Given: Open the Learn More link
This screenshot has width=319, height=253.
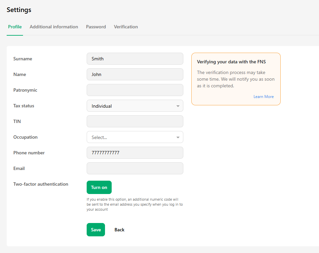Looking at the screenshot, I should (x=263, y=97).
